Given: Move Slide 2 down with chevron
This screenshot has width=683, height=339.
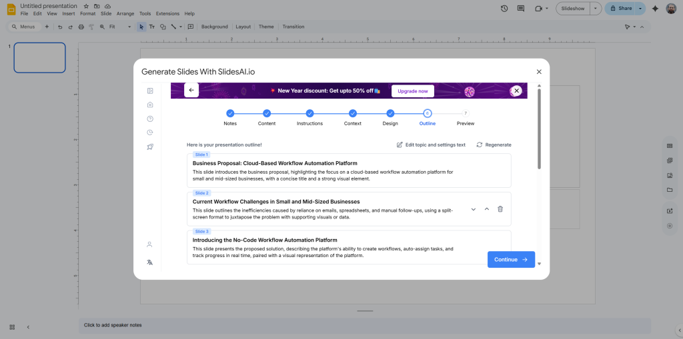Looking at the screenshot, I should (474, 209).
